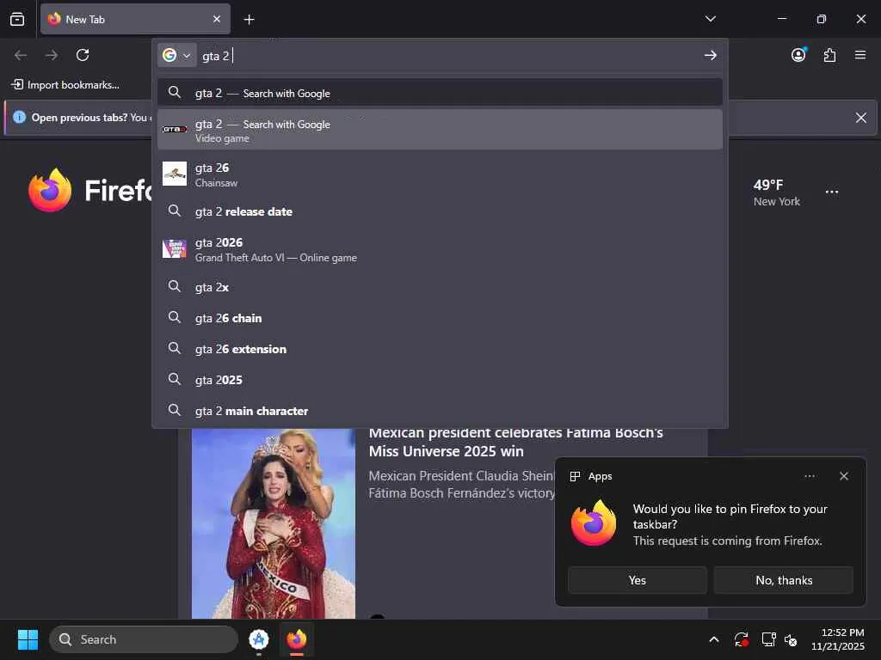Click Import bookmarks link
The width and height of the screenshot is (881, 660).
pyautogui.click(x=65, y=85)
